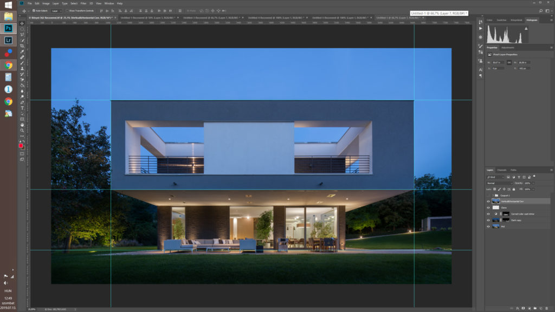555x312 pixels.
Task: Switch to the Swatches panel tab
Action: [501, 20]
